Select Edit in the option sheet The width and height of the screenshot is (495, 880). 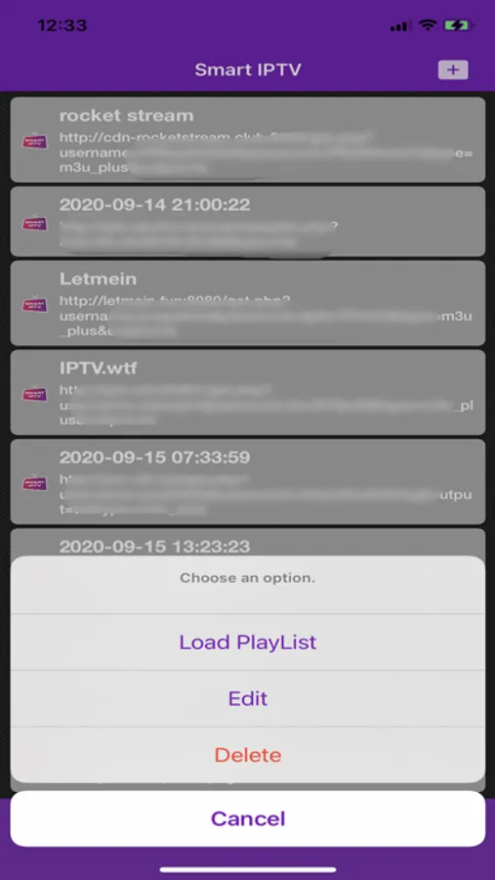[248, 699]
